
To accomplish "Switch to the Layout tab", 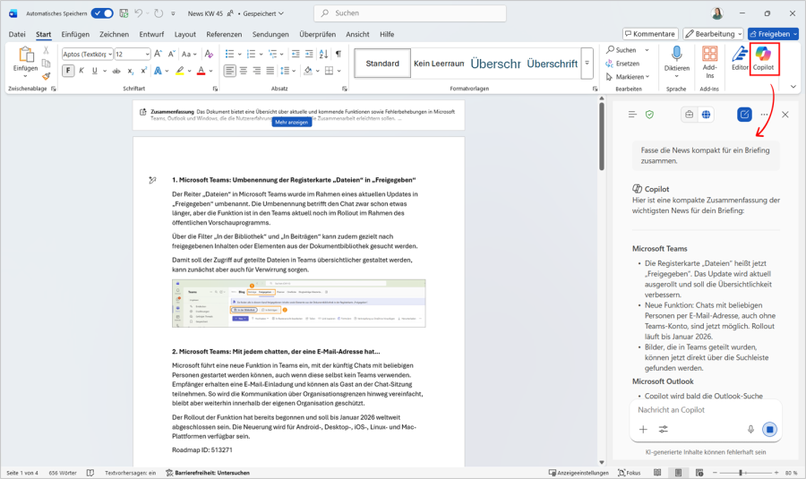I will click(x=185, y=34).
